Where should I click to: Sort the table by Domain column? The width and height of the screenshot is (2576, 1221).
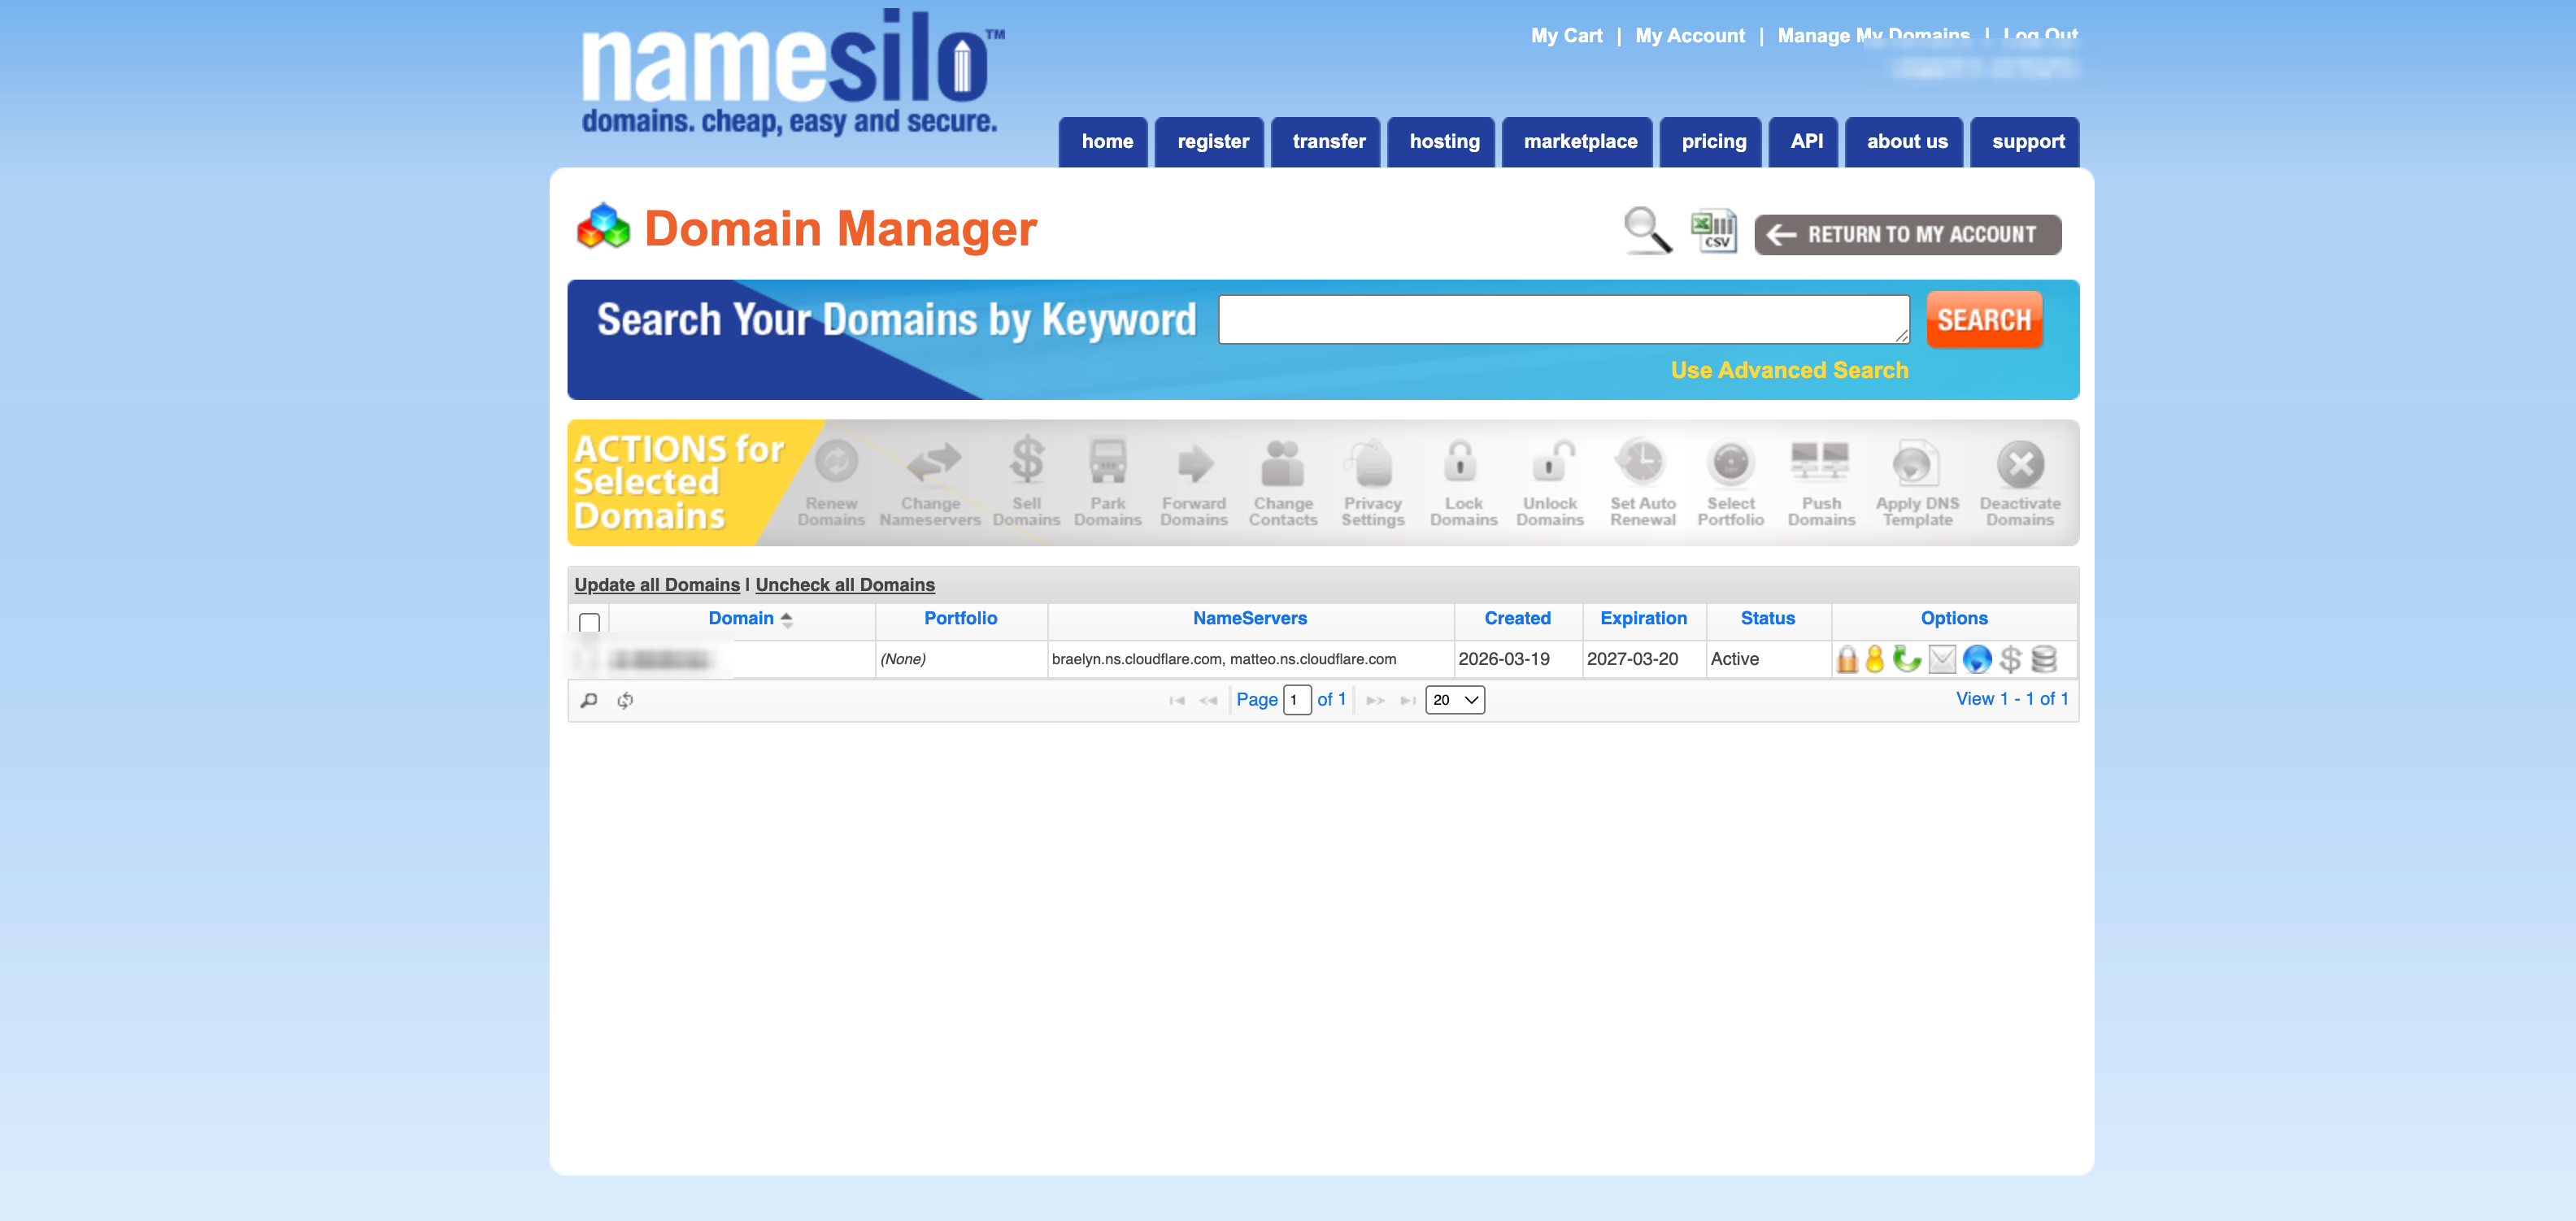click(x=741, y=619)
